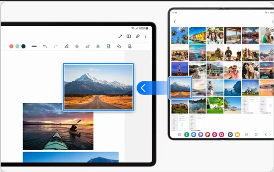Launch the green Phone app icon
Screen dimensions: 274x172
[x=186, y=134]
